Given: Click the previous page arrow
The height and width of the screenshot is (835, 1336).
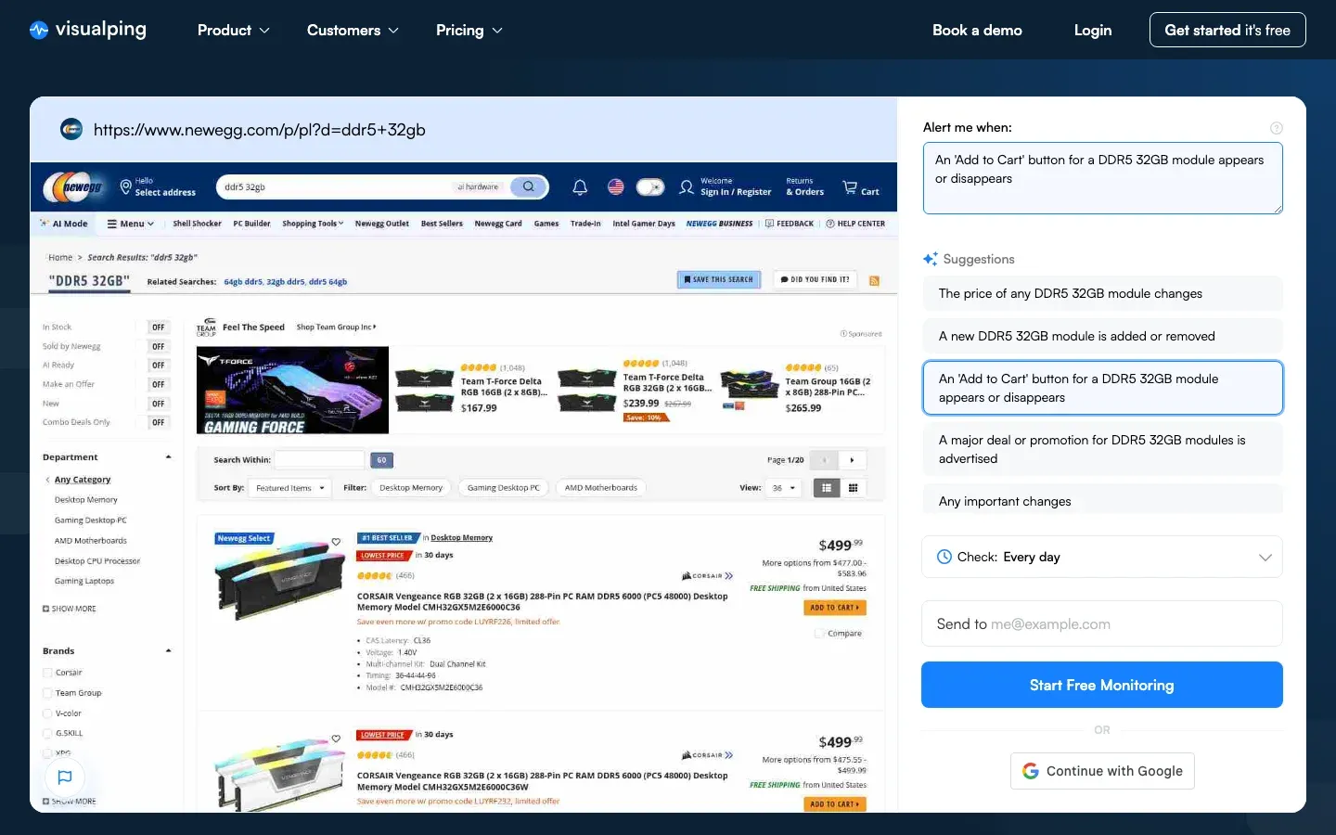Looking at the screenshot, I should (x=824, y=460).
